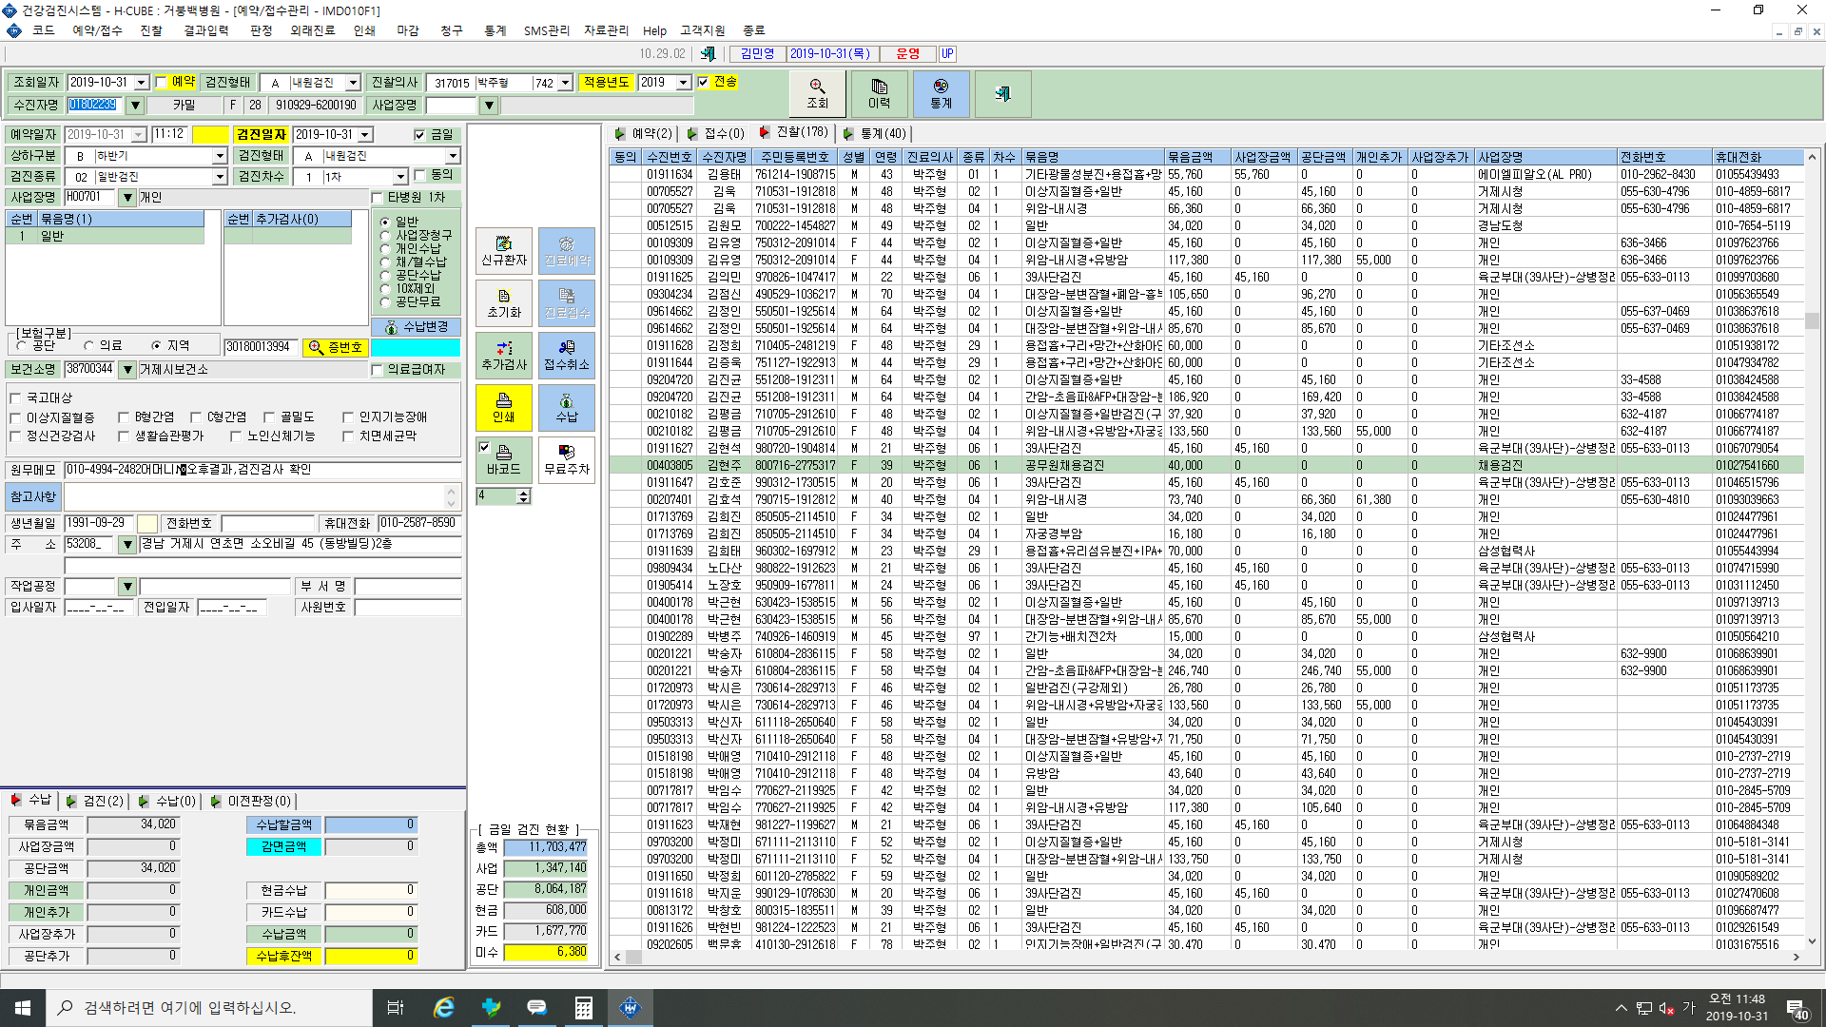This screenshot has height=1027, width=1826.
Task: Expand the 검진종류 일반검진 dropdown
Action: (x=220, y=177)
